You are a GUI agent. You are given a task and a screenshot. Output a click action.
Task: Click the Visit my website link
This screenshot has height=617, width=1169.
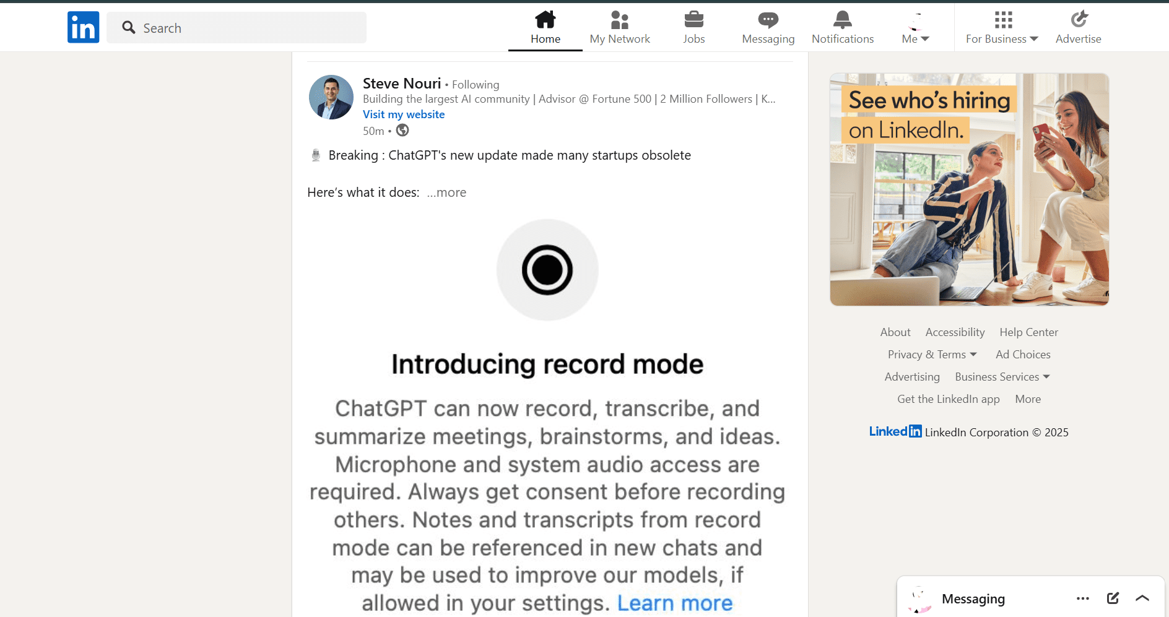tap(404, 114)
